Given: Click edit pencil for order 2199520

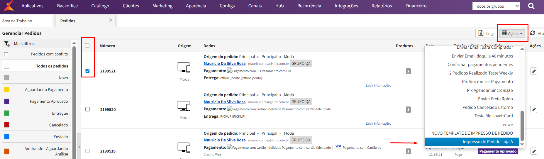Looking at the screenshot, I should 534,109.
